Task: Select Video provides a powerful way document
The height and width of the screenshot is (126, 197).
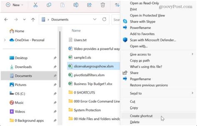Action: [x=94, y=49]
